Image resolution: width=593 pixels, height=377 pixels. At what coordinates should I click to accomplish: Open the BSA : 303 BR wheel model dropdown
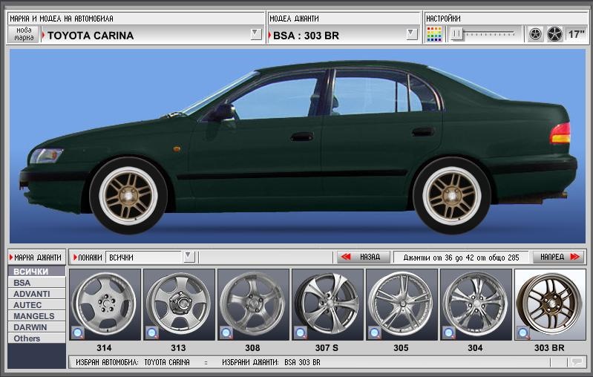pyautogui.click(x=412, y=34)
